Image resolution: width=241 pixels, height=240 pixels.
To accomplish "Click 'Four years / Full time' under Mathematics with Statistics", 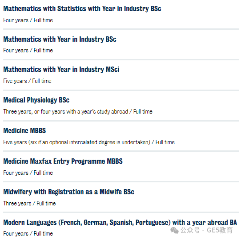I will pos(28,20).
